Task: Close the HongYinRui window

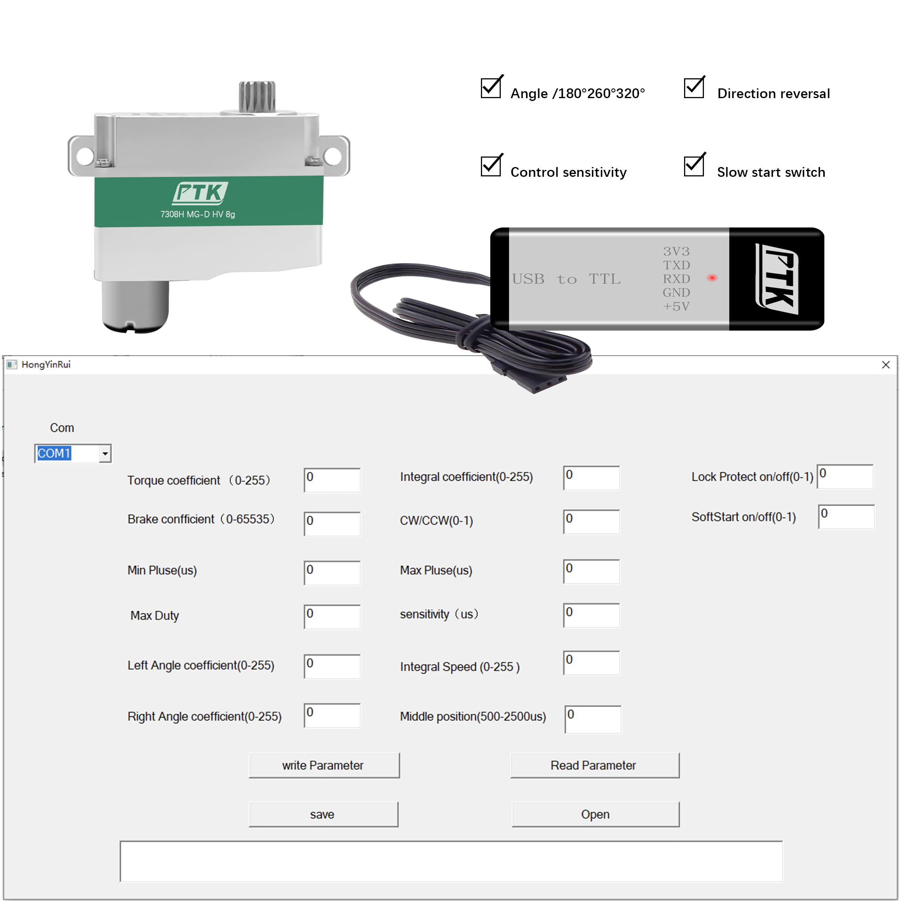Action: coord(886,365)
